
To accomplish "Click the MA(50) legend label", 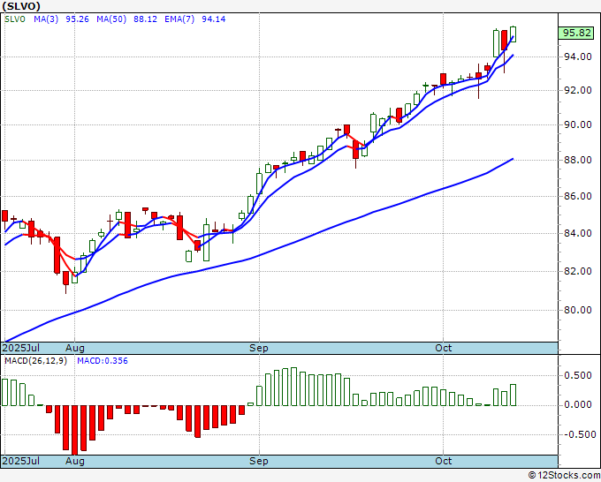I will pyautogui.click(x=111, y=19).
